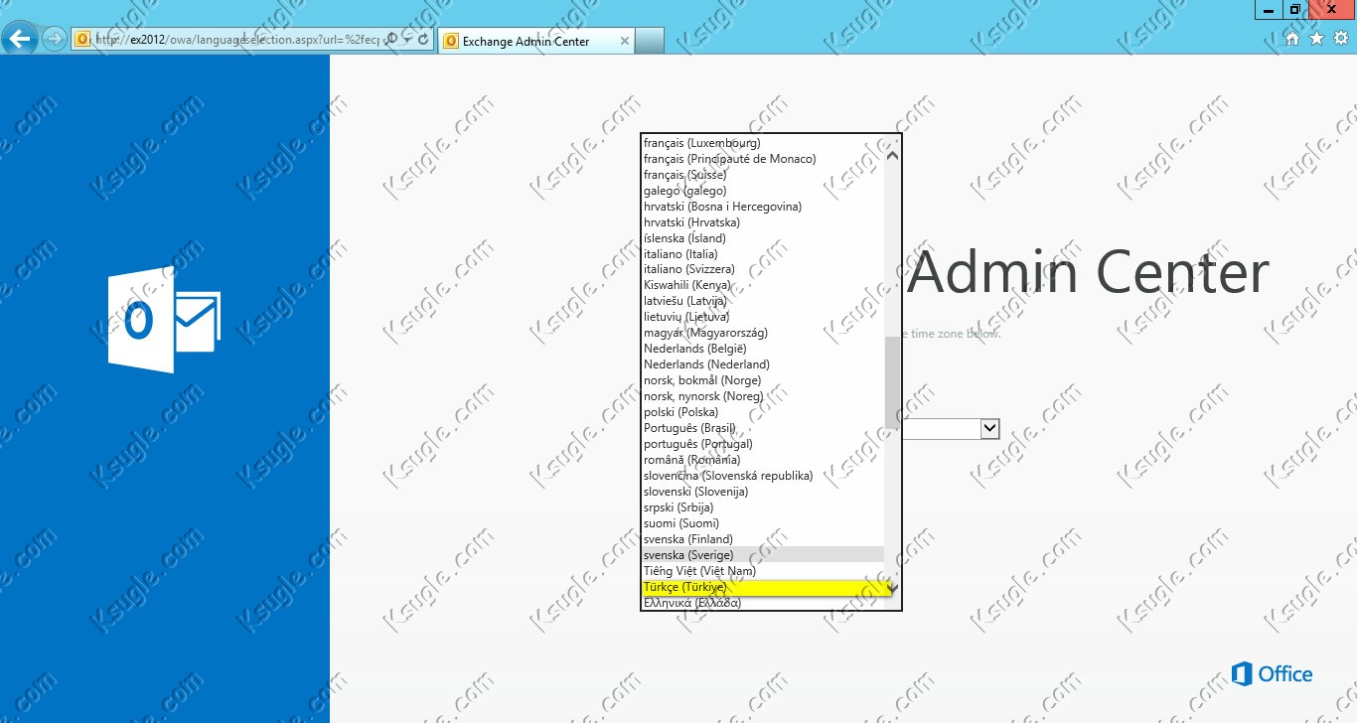The image size is (1357, 723).
Task: Choose français (Suisse) from the list
Action: (763, 175)
